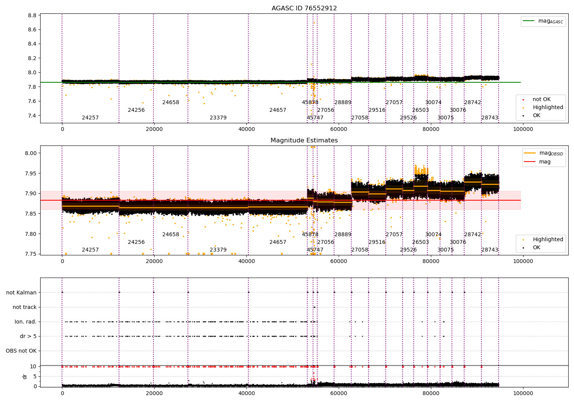Click OBSID label 29526 in top plot
The width and height of the screenshot is (574, 402).
pos(408,118)
